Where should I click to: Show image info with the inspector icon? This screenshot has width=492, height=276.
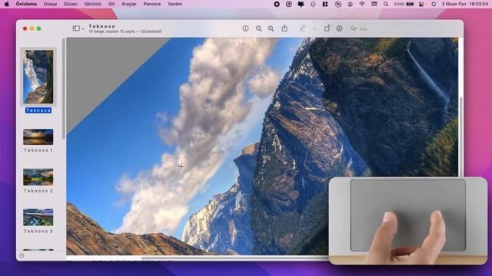click(x=245, y=28)
